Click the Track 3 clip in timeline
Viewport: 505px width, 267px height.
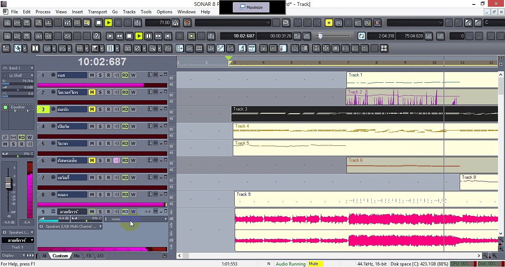tap(364, 114)
